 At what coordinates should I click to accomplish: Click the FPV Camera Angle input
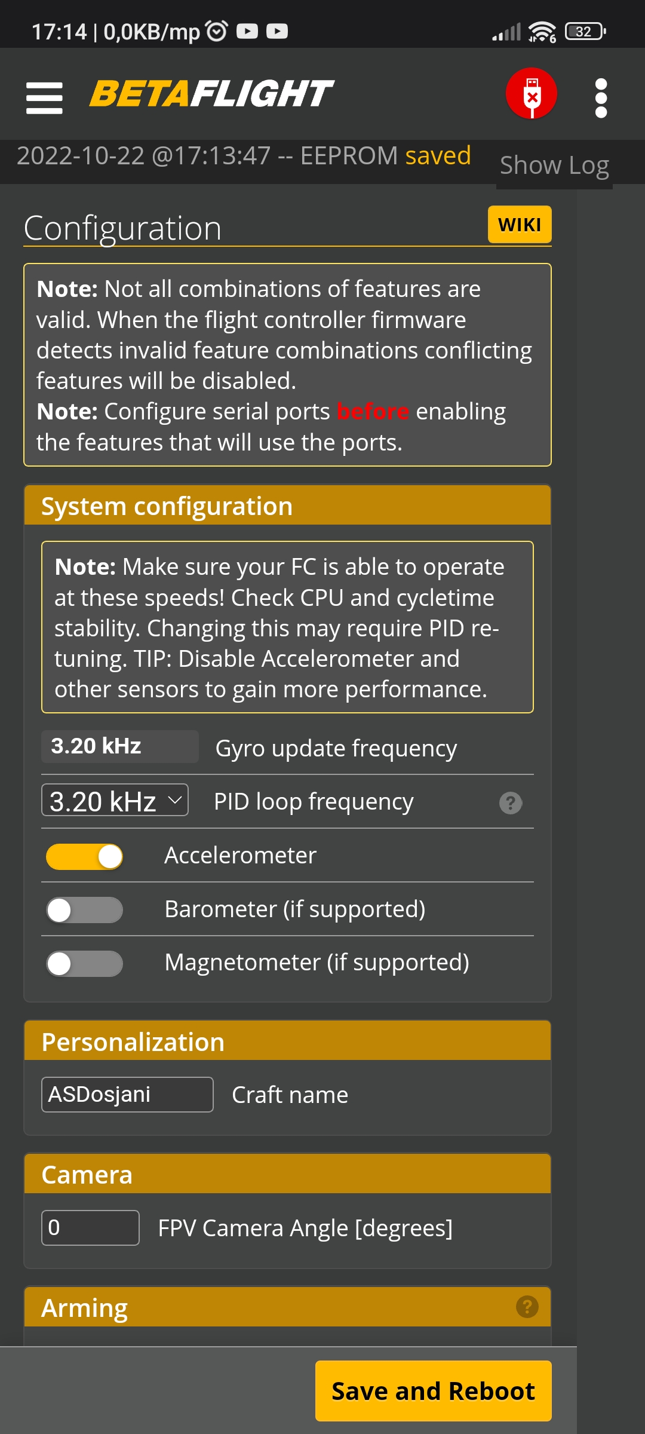pos(90,1227)
